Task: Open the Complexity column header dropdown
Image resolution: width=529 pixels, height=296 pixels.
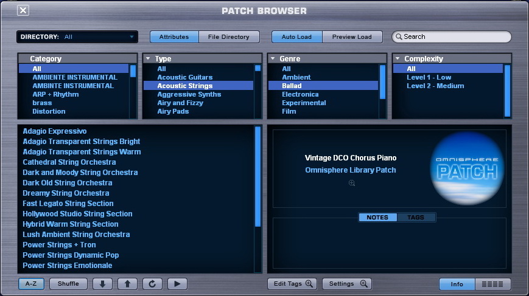Action: [398, 58]
